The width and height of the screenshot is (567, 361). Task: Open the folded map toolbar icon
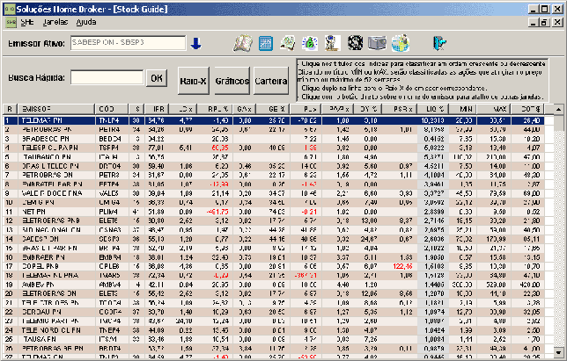(243, 43)
